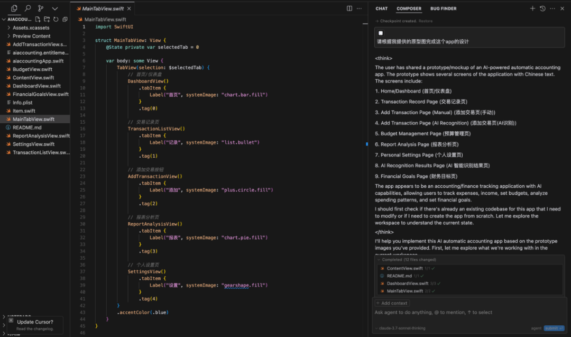Screen dimensions: 571x337
Task: Click the submit button in composer
Action: click(554, 328)
